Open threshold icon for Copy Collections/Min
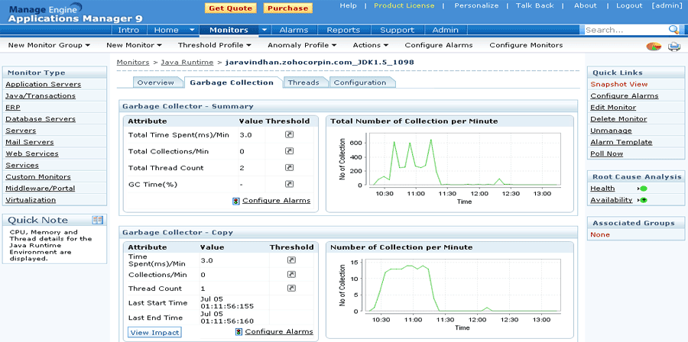The image size is (688, 342). coord(291,274)
